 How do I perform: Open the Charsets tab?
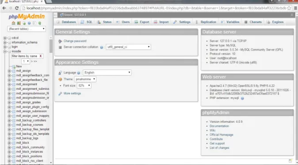point(253,22)
